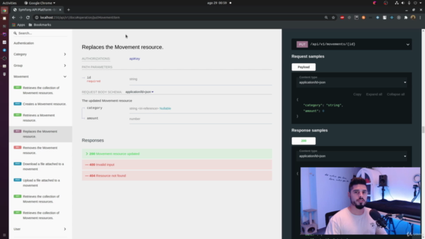Click the first red extension icon in toolbar
The height and width of the screenshot is (239, 425).
[x=342, y=17]
